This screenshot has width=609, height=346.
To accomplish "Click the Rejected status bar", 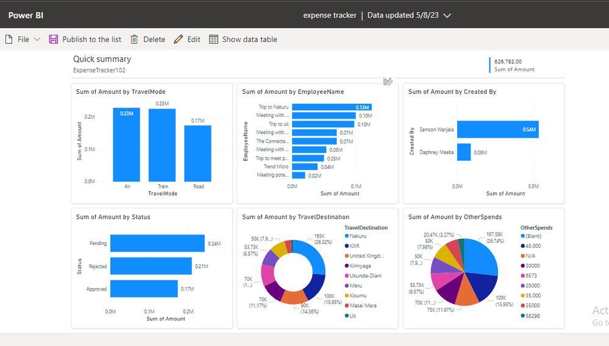I will point(151,266).
